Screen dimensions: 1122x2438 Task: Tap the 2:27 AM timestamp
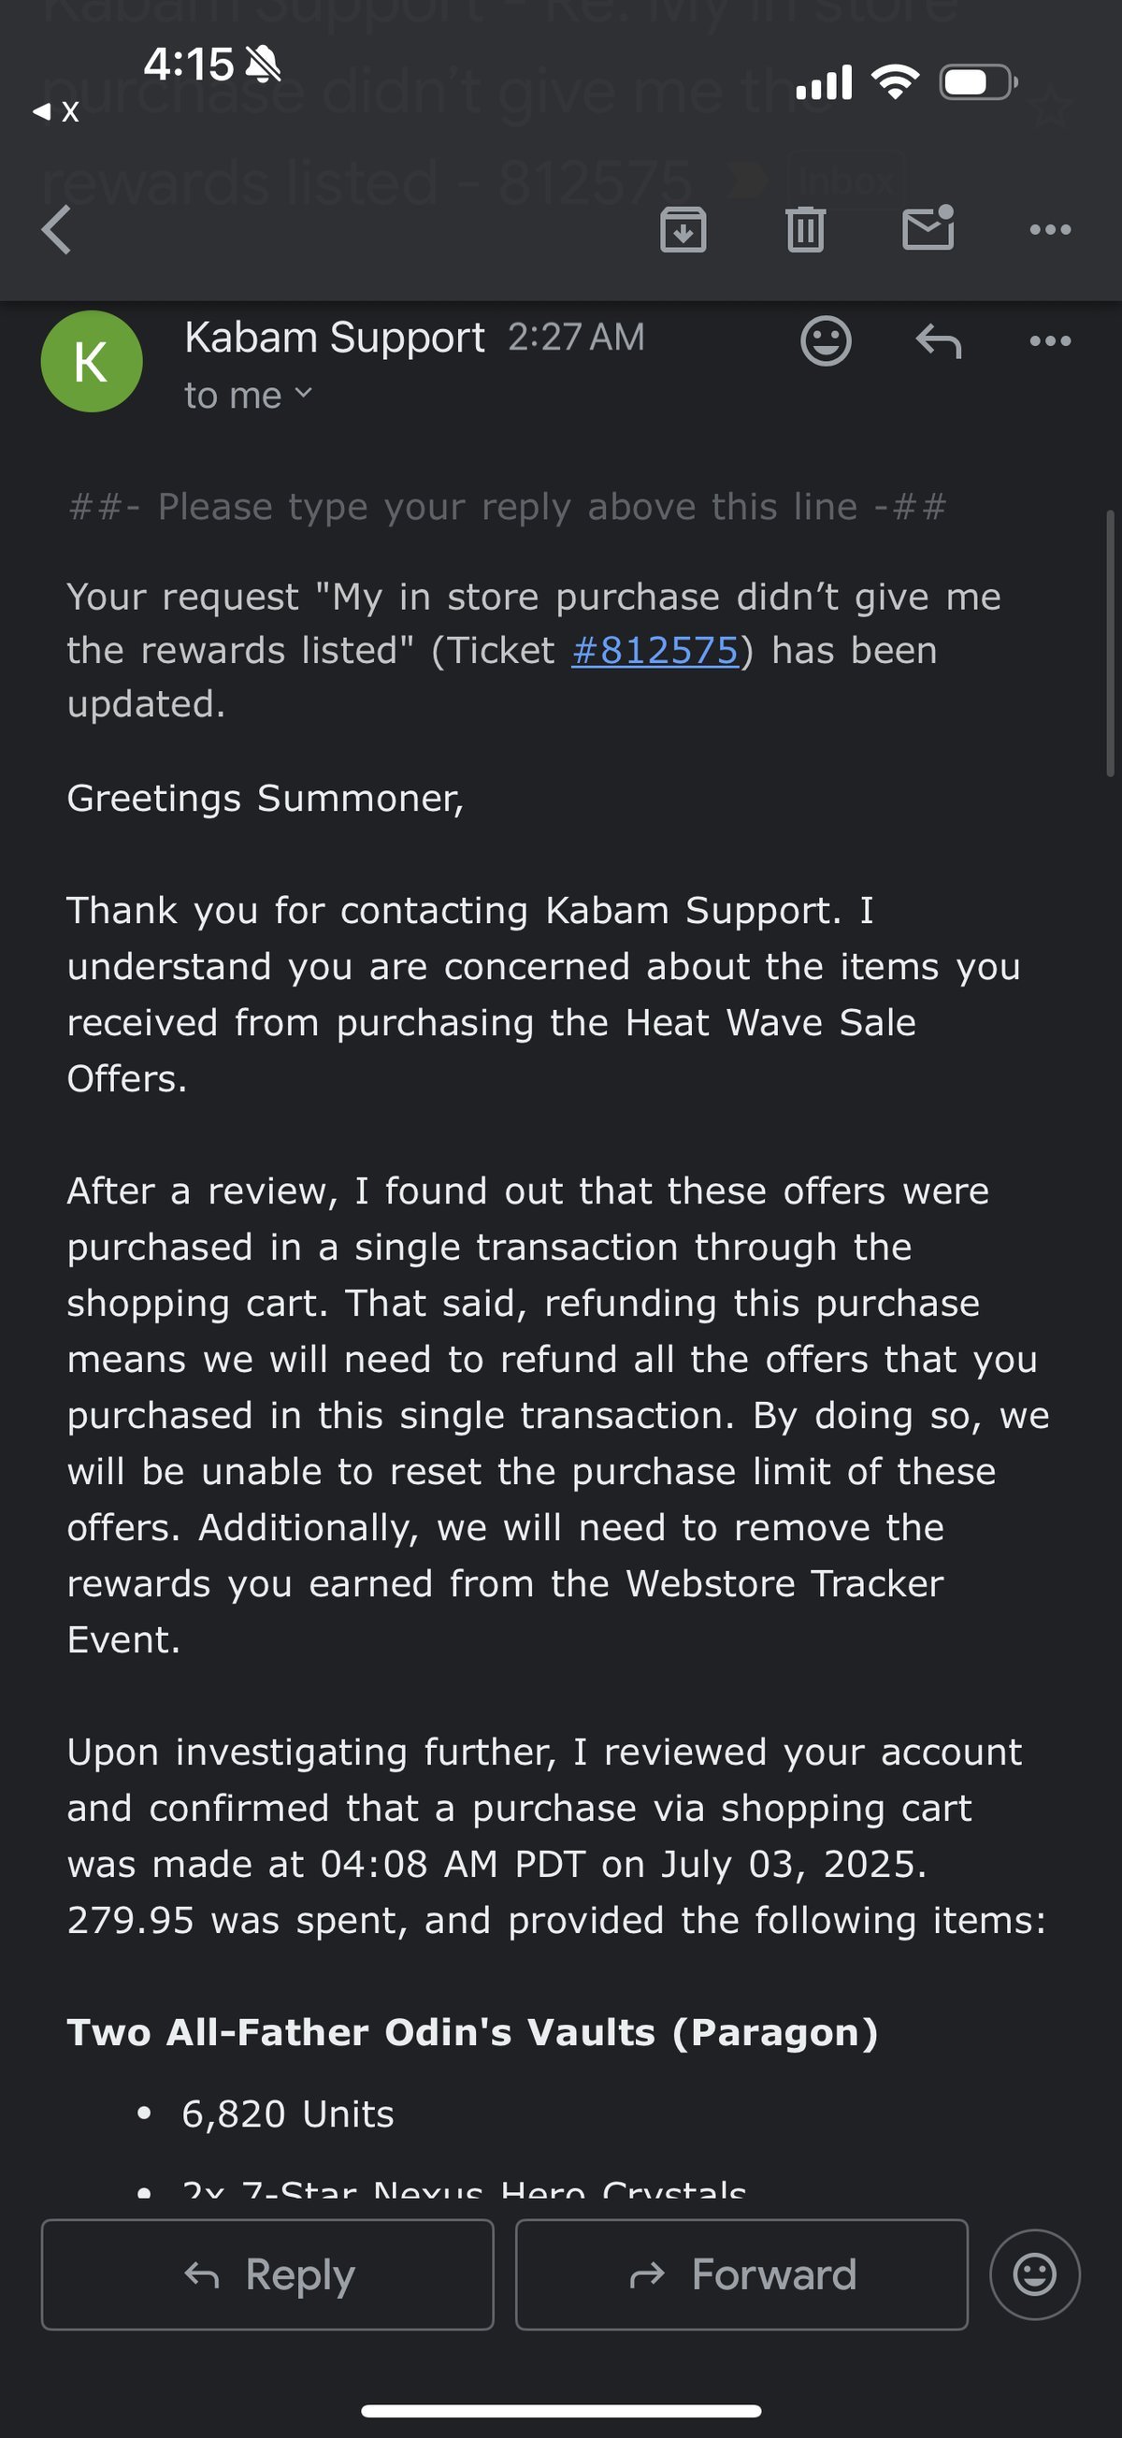tap(576, 338)
